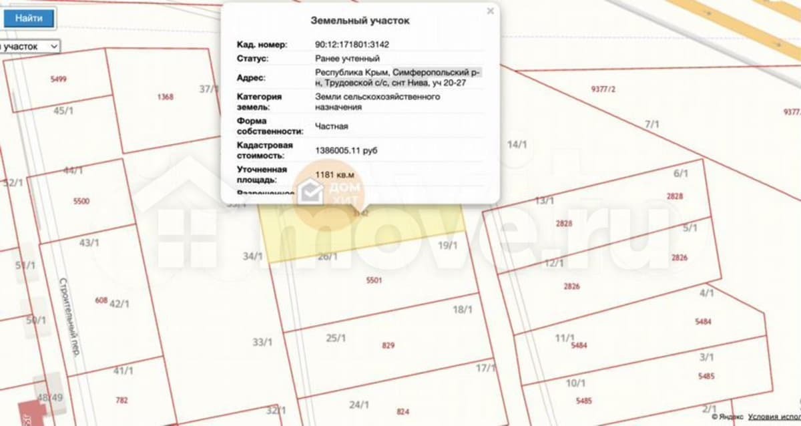This screenshot has height=426, width=801.
Task: Select parcel 5501 on the map
Action: (374, 280)
